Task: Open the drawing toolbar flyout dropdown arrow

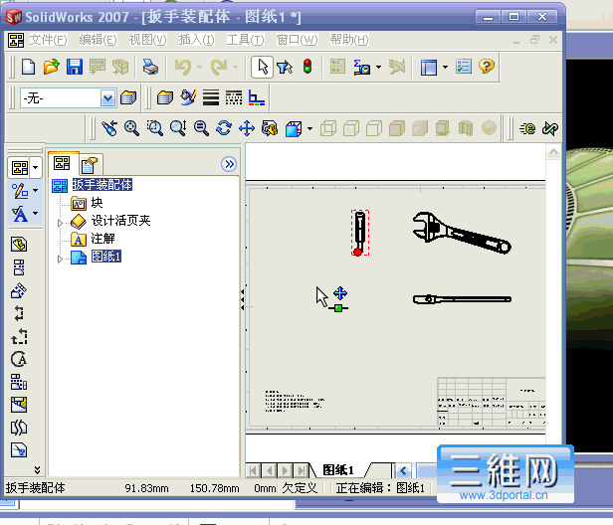Action: tap(35, 168)
